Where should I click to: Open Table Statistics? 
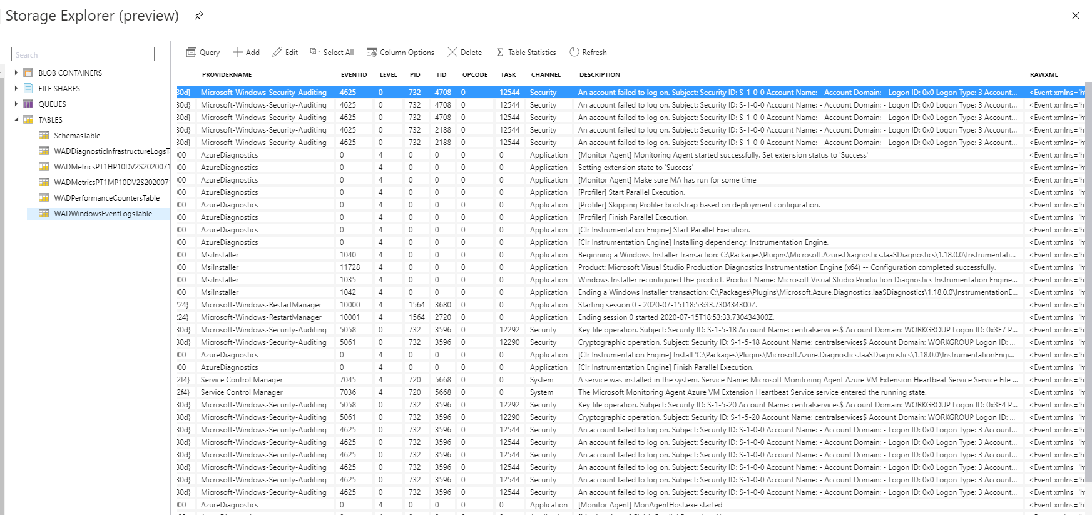[x=526, y=52]
